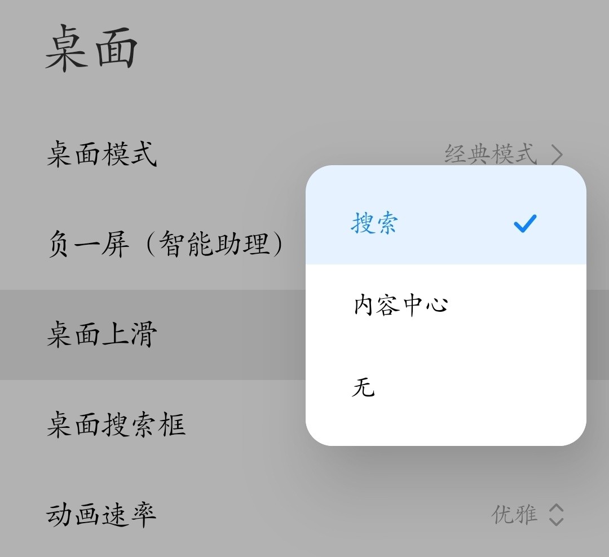This screenshot has width=609, height=557.
Task: Choose 内容中心 from the popup list
Action: pos(446,304)
